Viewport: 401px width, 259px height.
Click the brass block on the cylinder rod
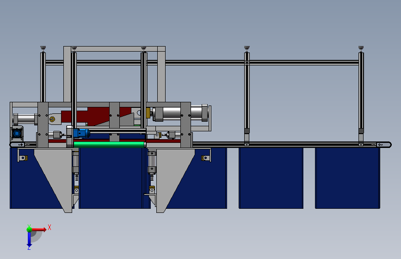(x=148, y=112)
